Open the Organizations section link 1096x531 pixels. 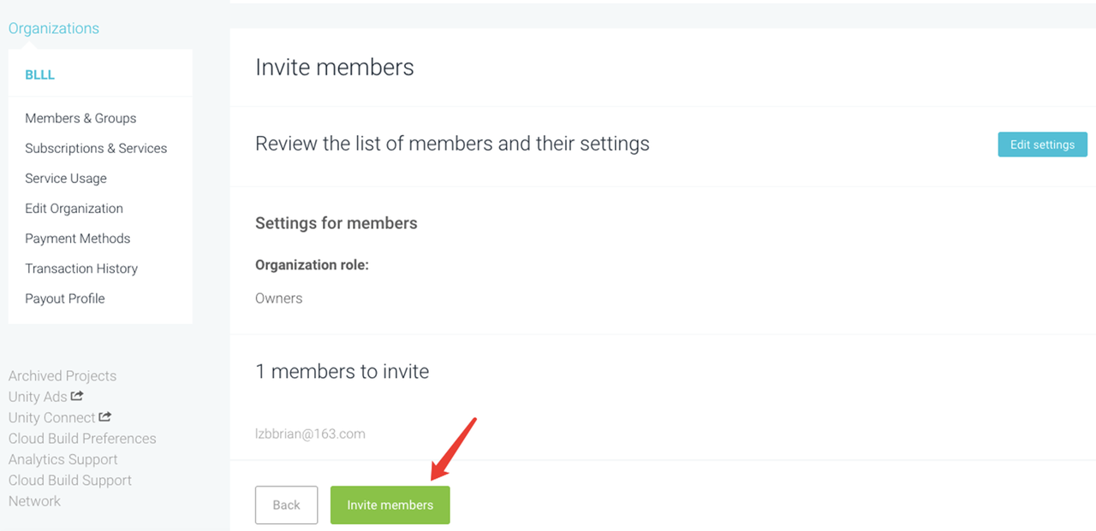[54, 28]
